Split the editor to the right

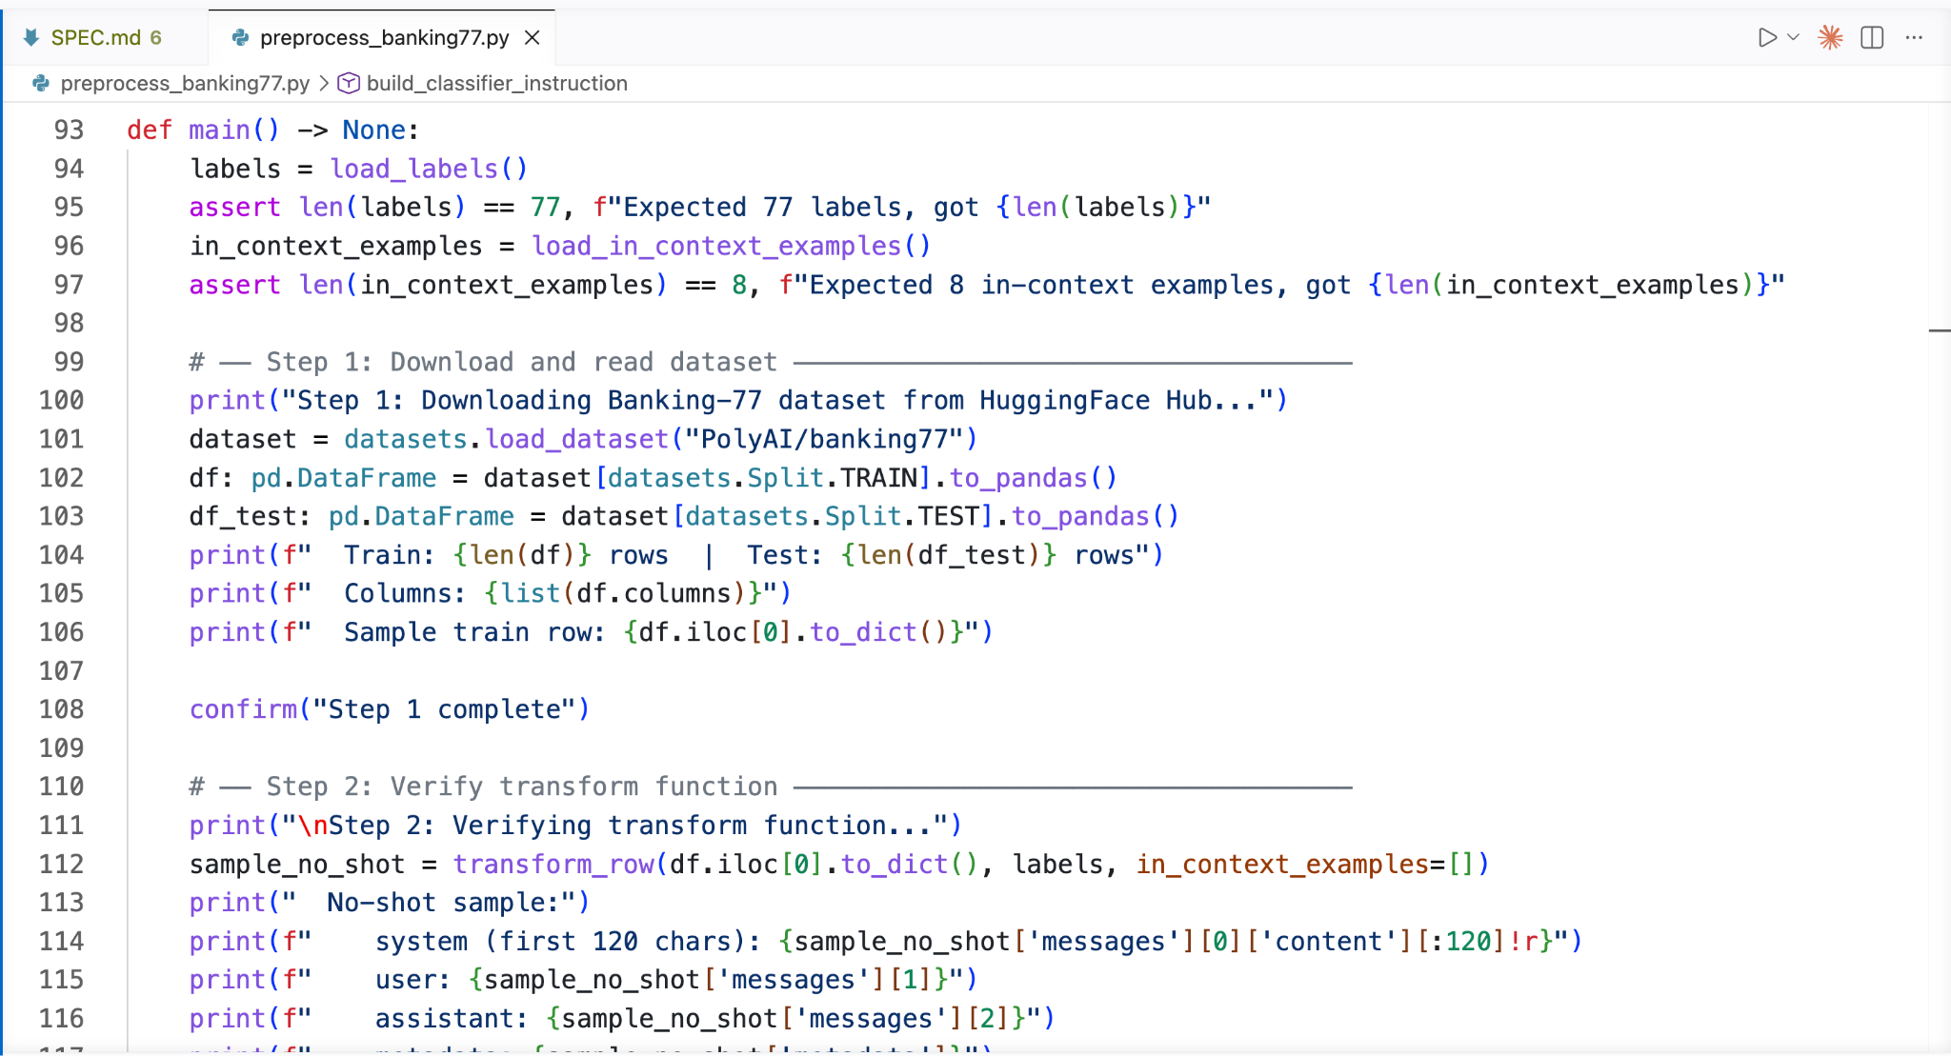(x=1872, y=37)
